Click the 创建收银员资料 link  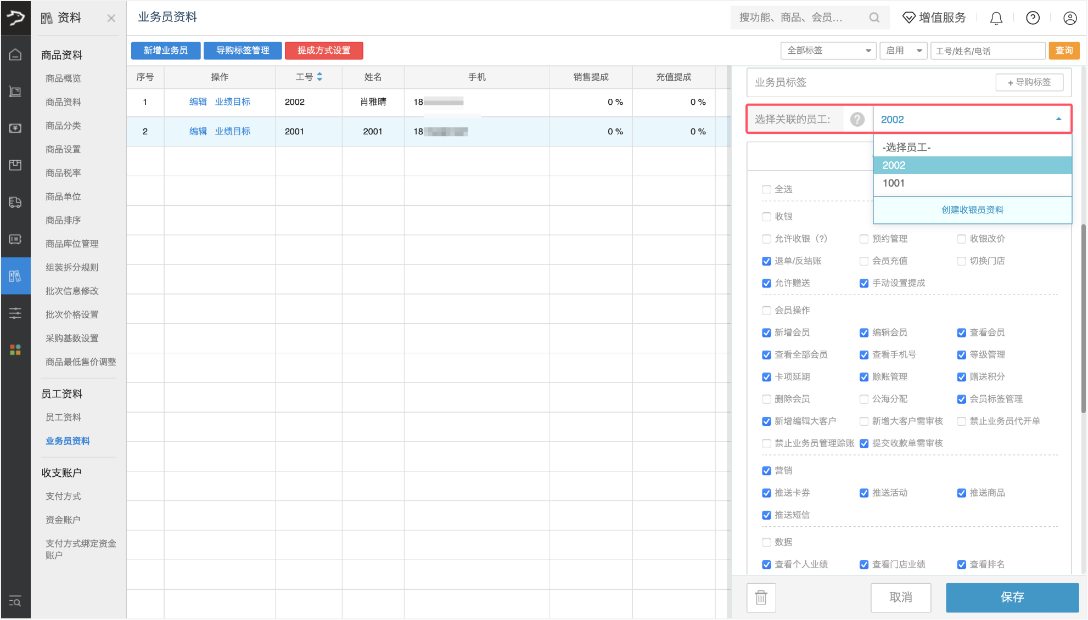click(x=972, y=210)
